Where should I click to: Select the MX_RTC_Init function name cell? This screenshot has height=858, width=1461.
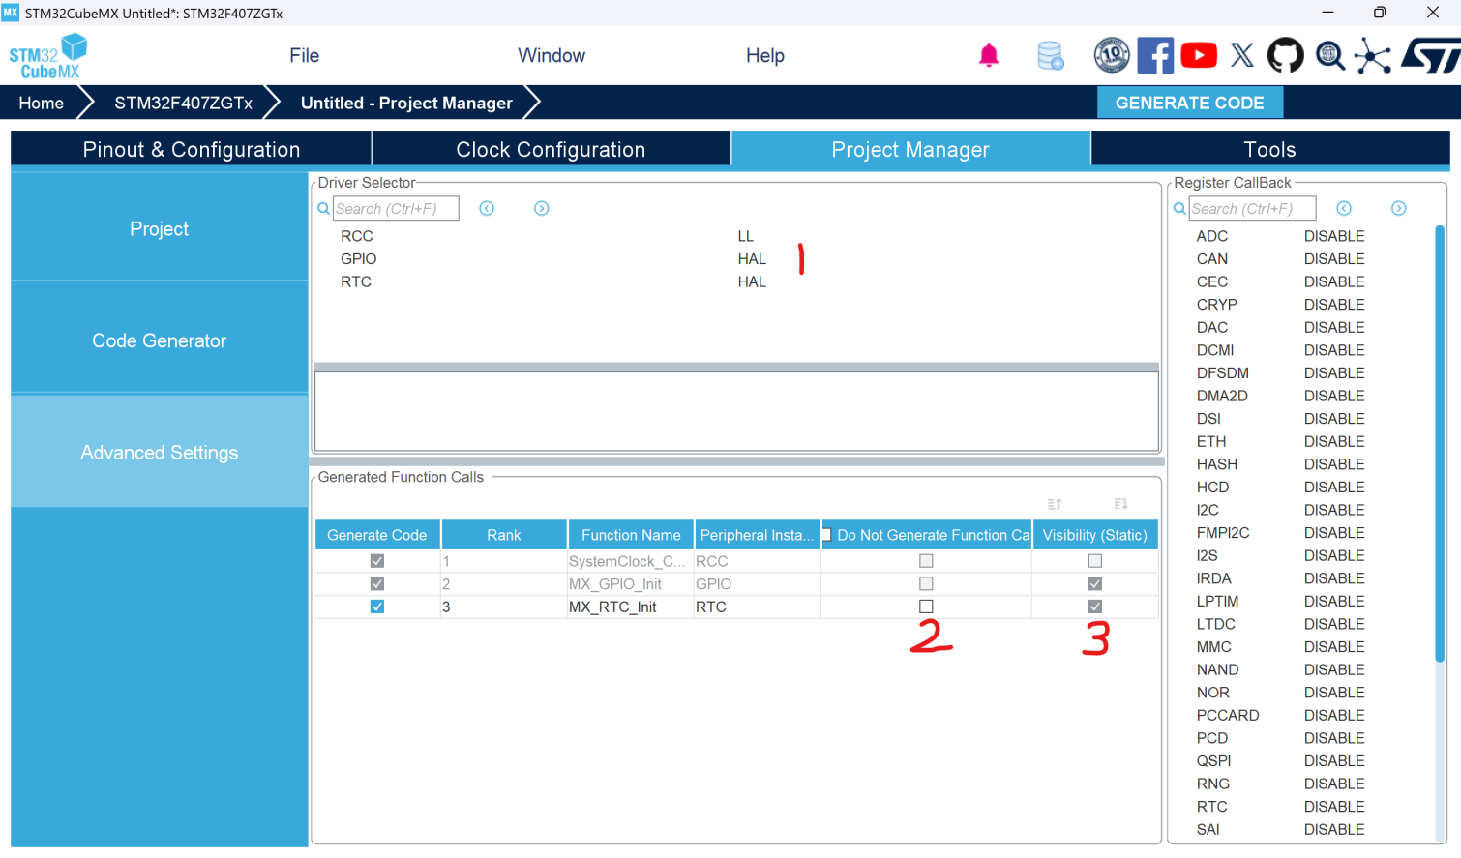(631, 607)
